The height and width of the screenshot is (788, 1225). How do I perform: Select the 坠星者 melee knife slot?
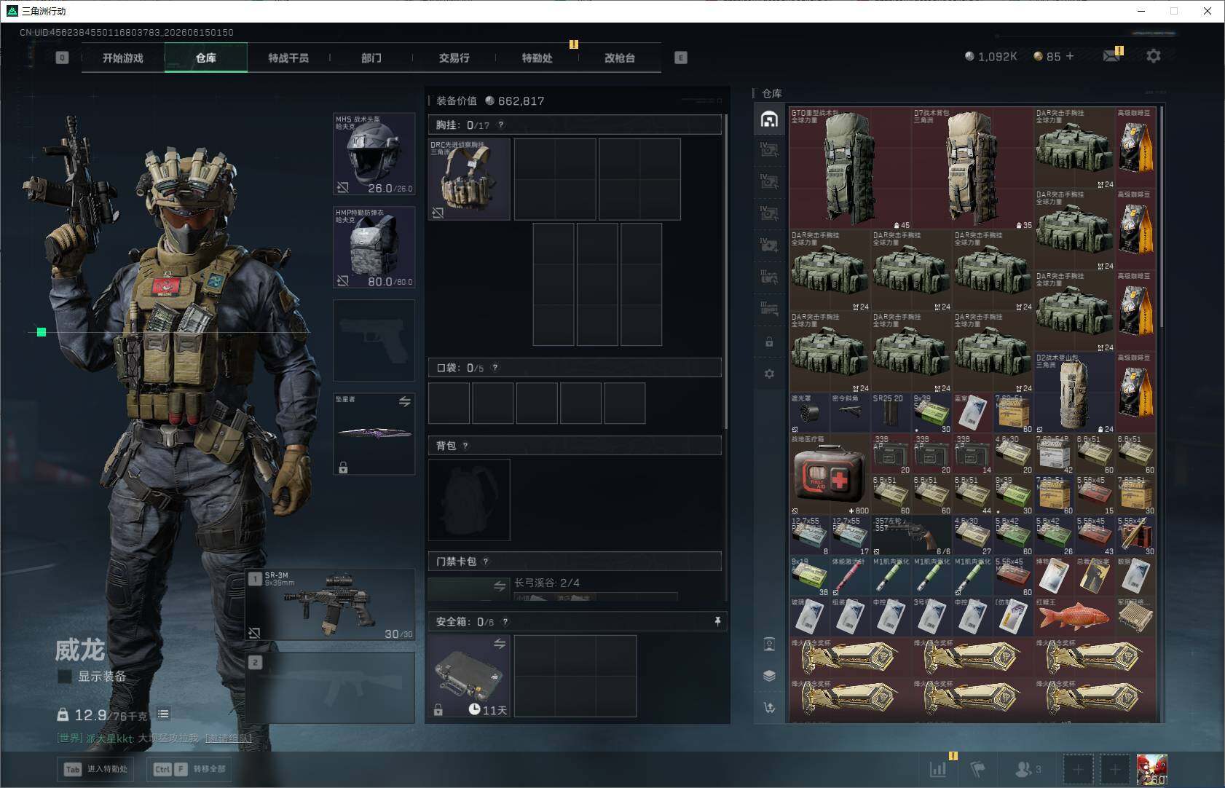click(374, 434)
